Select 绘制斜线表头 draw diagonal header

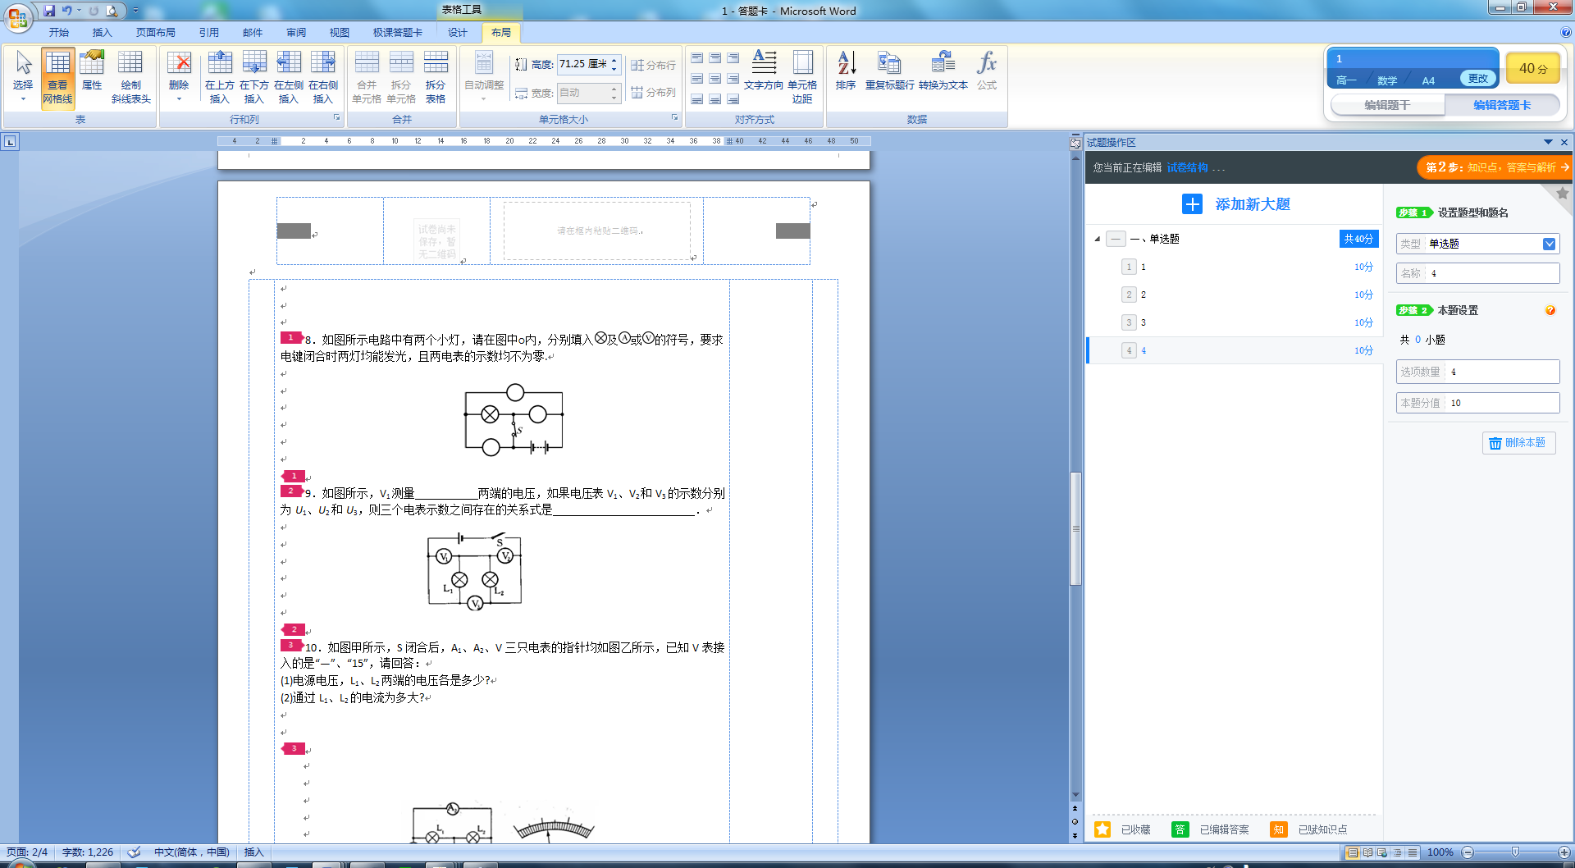(131, 77)
